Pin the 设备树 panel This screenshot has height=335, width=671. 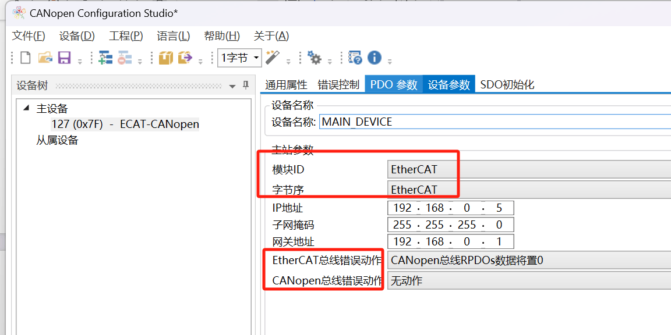(x=246, y=85)
